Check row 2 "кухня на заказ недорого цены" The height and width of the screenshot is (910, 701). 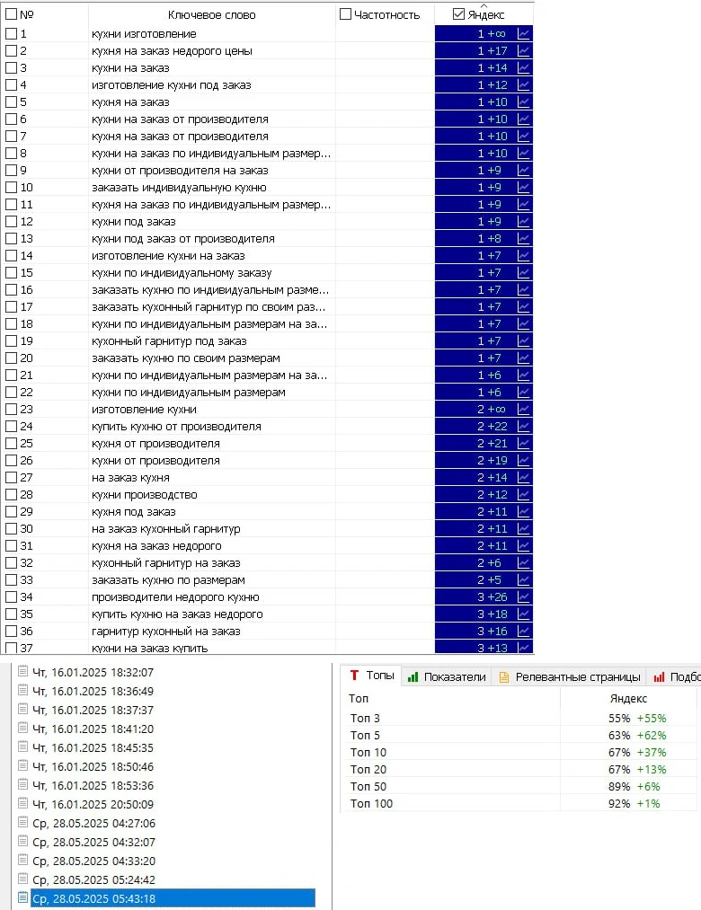[x=11, y=51]
